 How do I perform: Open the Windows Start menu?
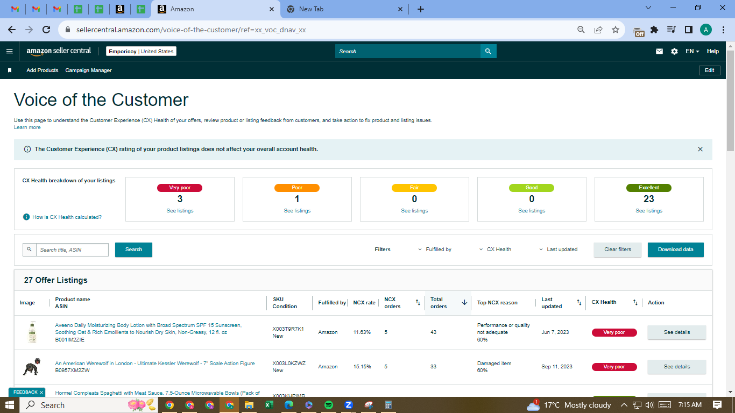tap(10, 405)
